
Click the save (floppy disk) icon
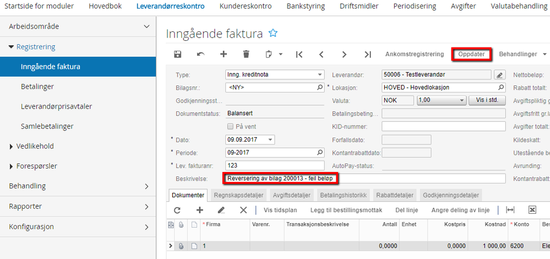178,54
